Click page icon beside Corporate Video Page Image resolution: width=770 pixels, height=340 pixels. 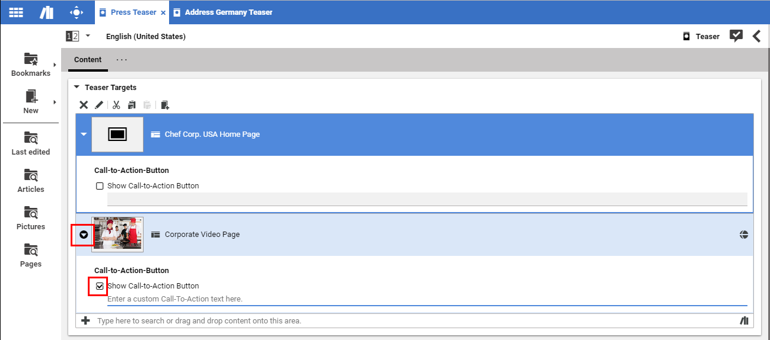[x=155, y=235]
